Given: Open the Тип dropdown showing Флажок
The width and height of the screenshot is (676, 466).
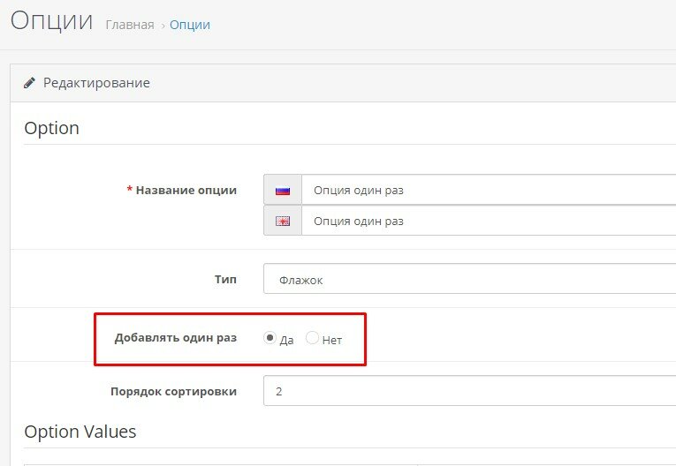Looking at the screenshot, I should (x=470, y=279).
